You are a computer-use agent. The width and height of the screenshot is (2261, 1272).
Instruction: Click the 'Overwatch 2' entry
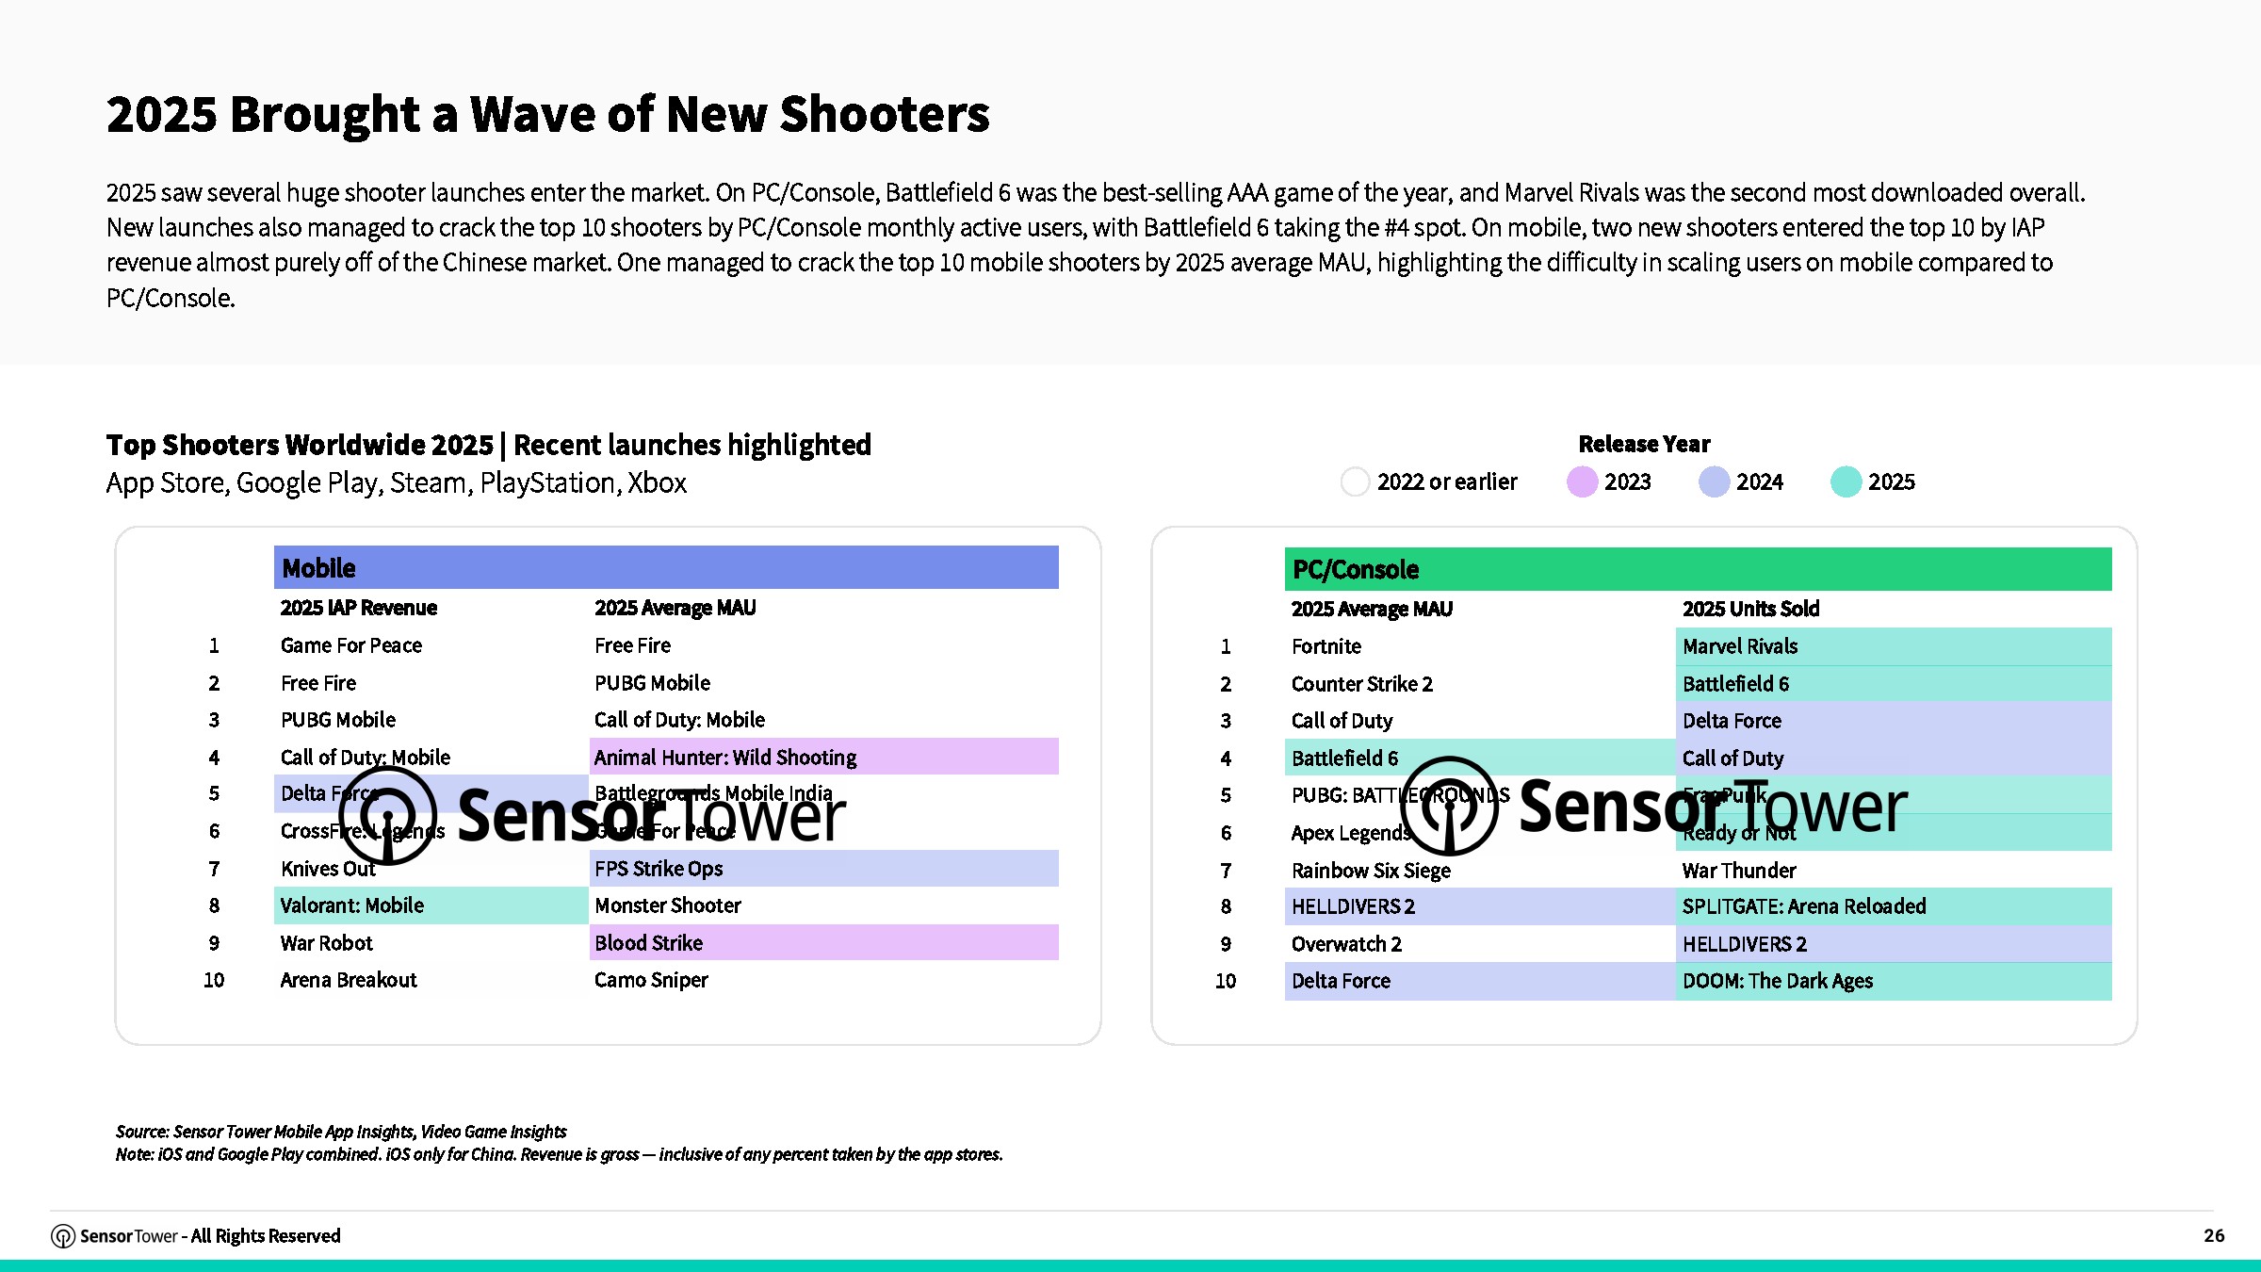point(1346,944)
